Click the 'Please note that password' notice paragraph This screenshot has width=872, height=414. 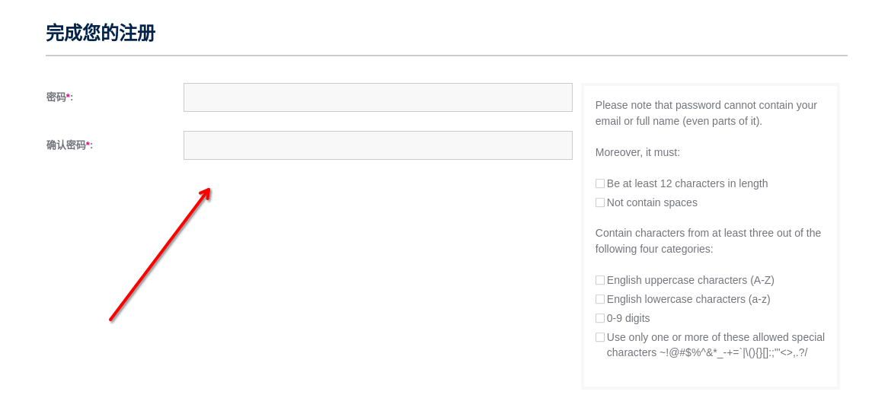(706, 113)
